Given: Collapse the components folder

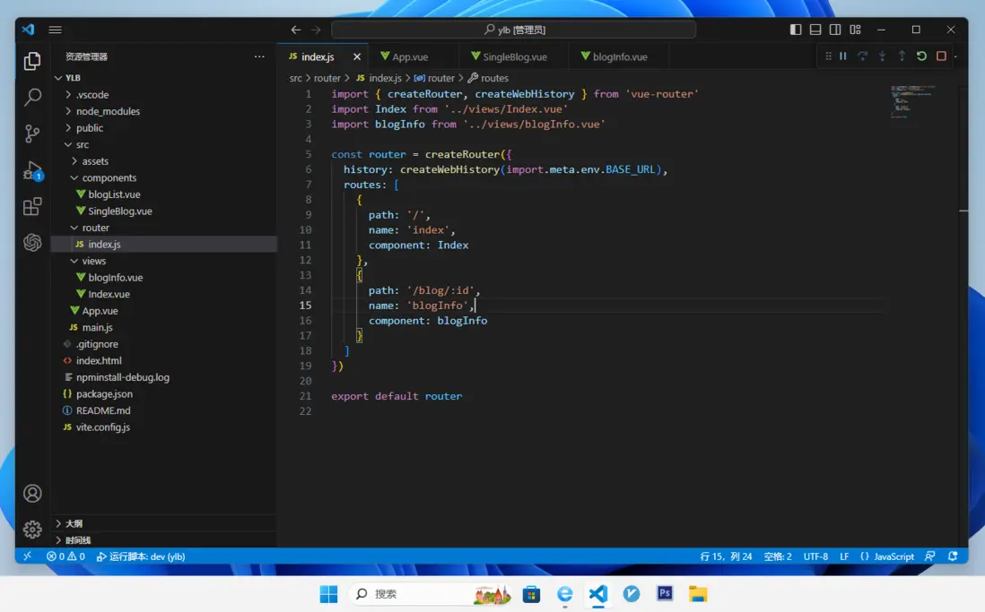Looking at the screenshot, I should [x=109, y=177].
